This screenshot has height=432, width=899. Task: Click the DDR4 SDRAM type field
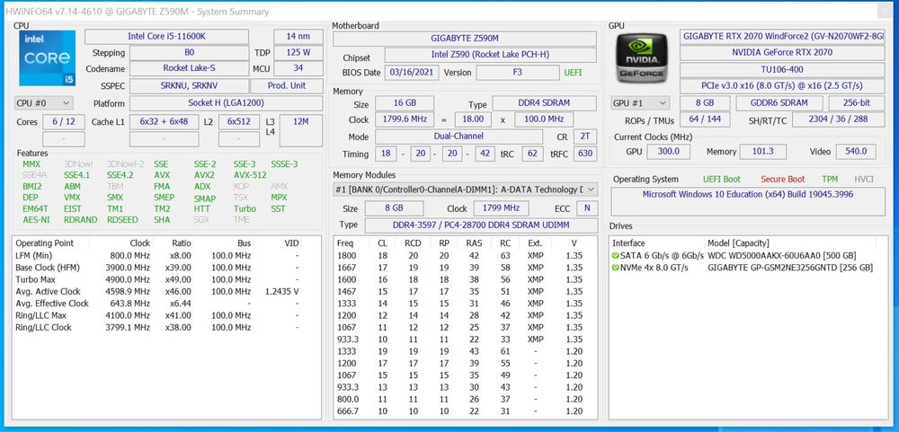coord(545,103)
